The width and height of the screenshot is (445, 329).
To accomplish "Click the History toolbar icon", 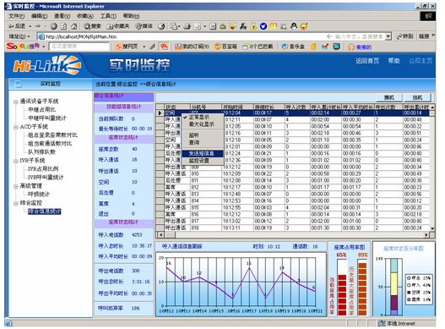I will click(161, 26).
